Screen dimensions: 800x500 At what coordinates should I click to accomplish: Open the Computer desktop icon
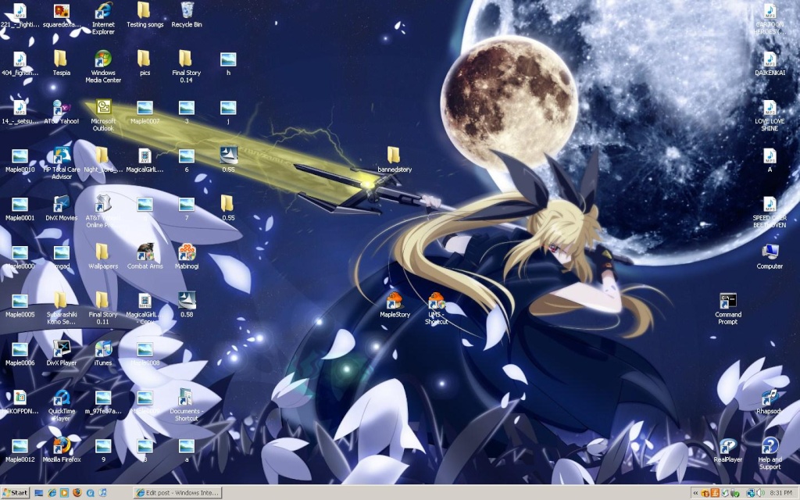[770, 256]
